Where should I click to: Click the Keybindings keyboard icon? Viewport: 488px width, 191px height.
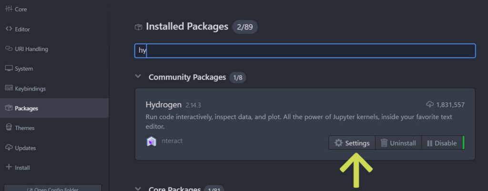click(x=9, y=88)
